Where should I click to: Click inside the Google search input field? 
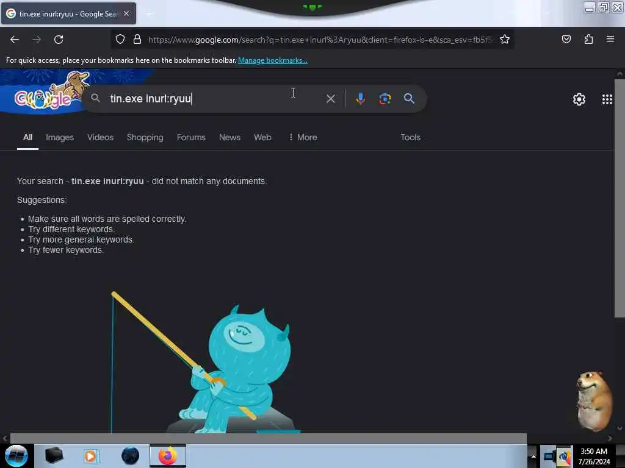pos(215,99)
